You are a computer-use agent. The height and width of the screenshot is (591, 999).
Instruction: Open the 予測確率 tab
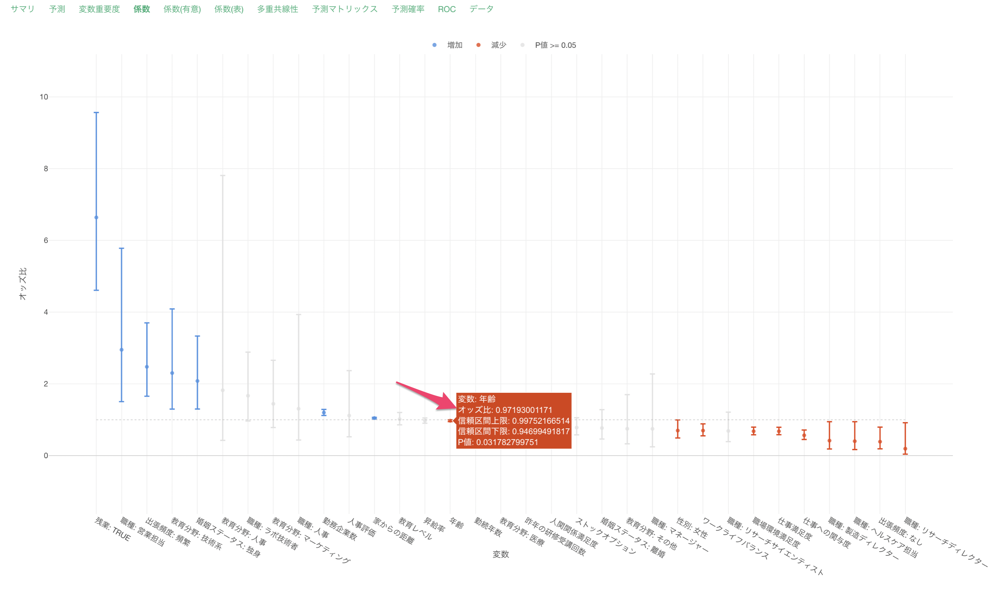(x=408, y=9)
